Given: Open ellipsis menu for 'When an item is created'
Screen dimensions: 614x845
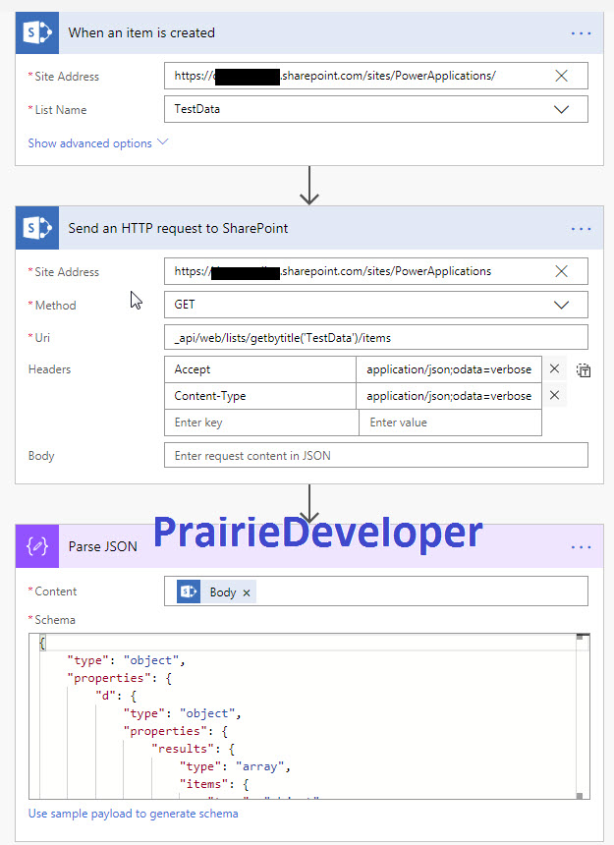Looking at the screenshot, I should click(581, 33).
